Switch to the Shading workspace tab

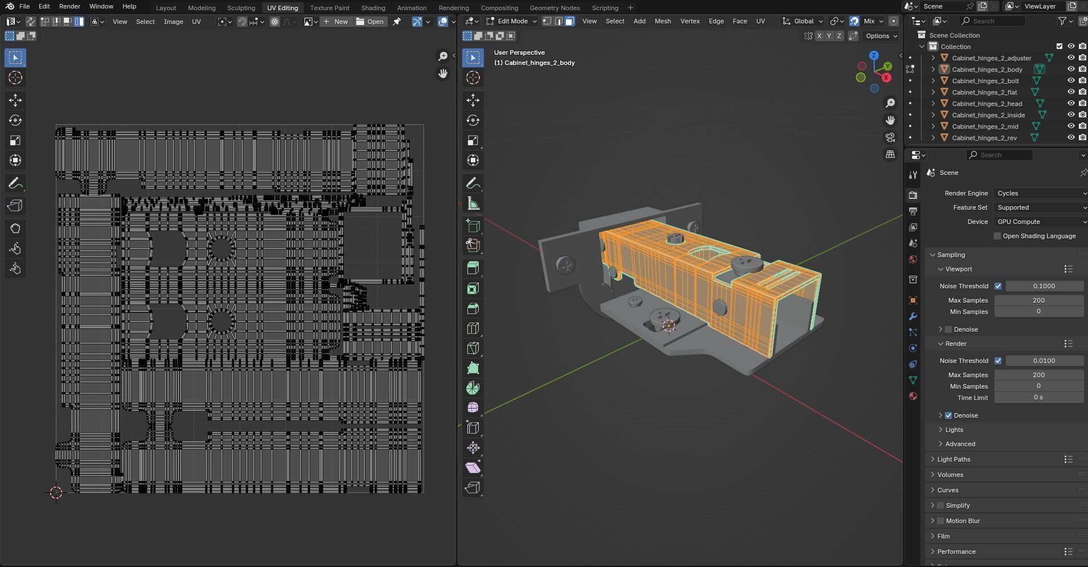pos(373,7)
